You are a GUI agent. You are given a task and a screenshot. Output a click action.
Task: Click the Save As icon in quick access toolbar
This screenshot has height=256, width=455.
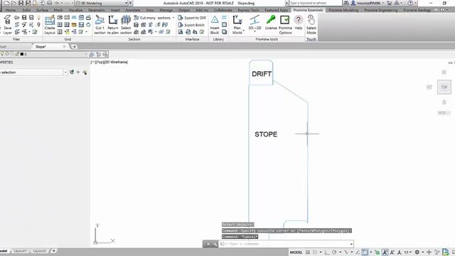(x=28, y=3)
